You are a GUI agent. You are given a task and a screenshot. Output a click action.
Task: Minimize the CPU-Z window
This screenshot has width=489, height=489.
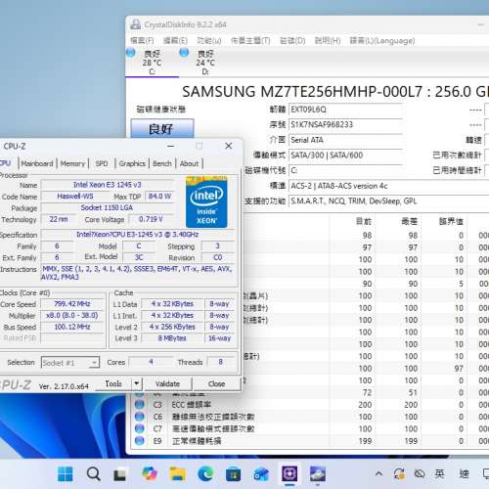pos(170,147)
